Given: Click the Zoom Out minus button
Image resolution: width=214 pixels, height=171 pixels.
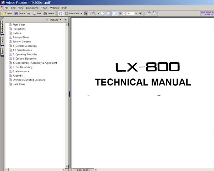Looking at the screenshot, I should coord(120,14).
